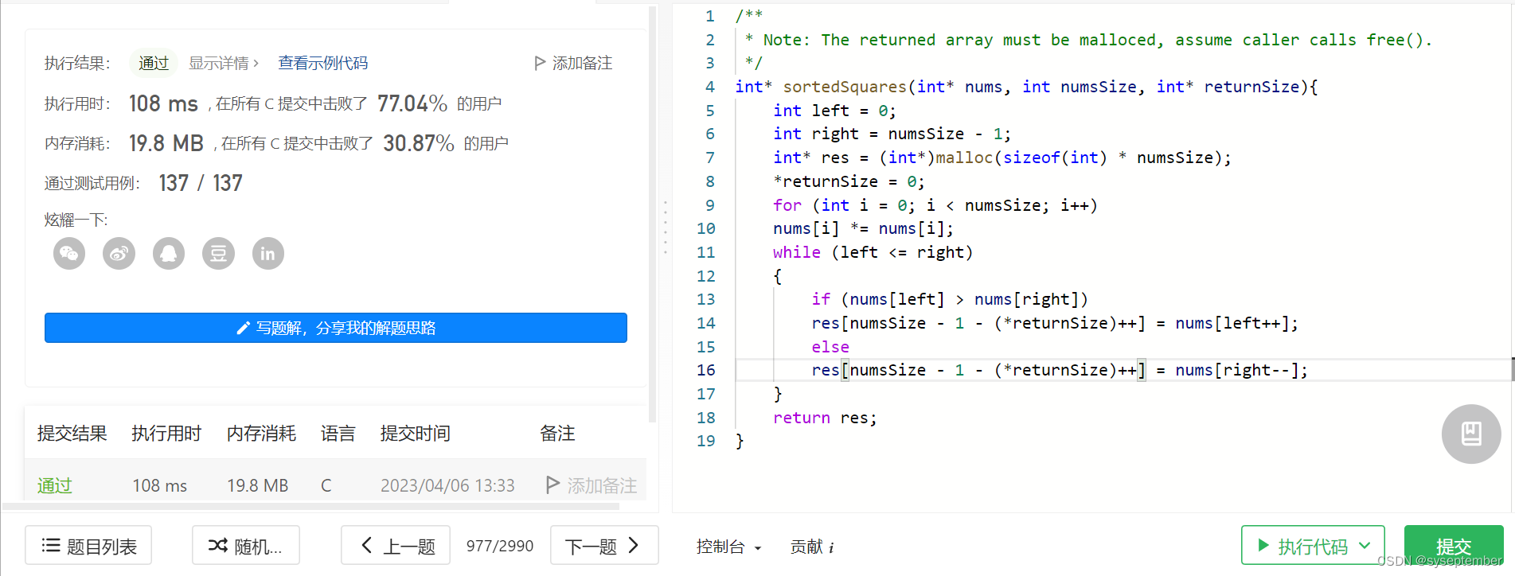Select the 内存消耗 column header
The width and height of the screenshot is (1515, 576).
click(261, 434)
